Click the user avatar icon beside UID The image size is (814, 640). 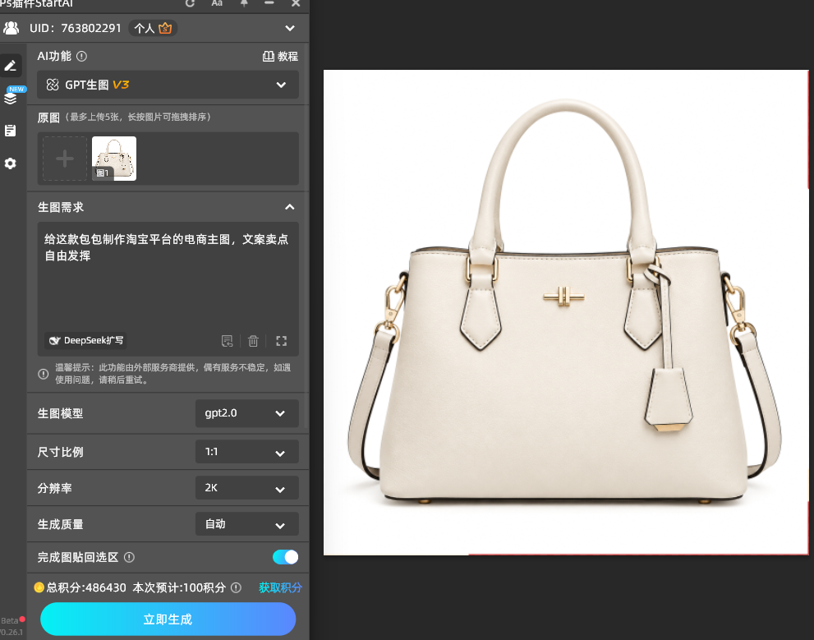[x=11, y=28]
